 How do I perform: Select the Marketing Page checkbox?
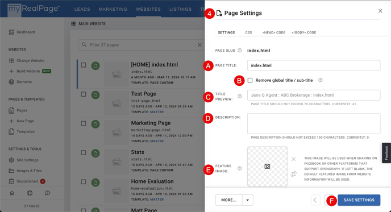coord(84,123)
